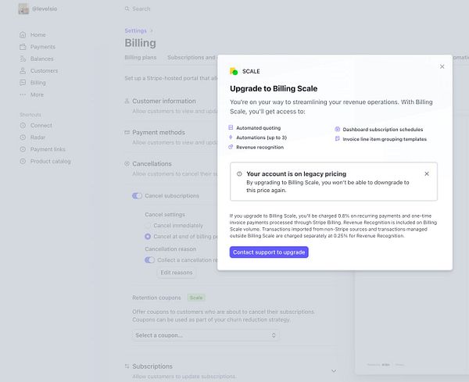The image size is (469, 382).
Task: Focus the Search field
Action: click(x=141, y=9)
